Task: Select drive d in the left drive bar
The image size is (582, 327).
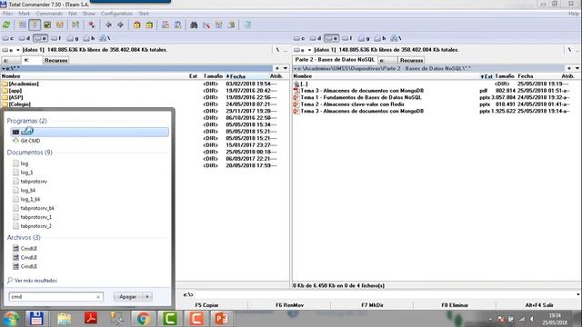Action: click(25, 38)
